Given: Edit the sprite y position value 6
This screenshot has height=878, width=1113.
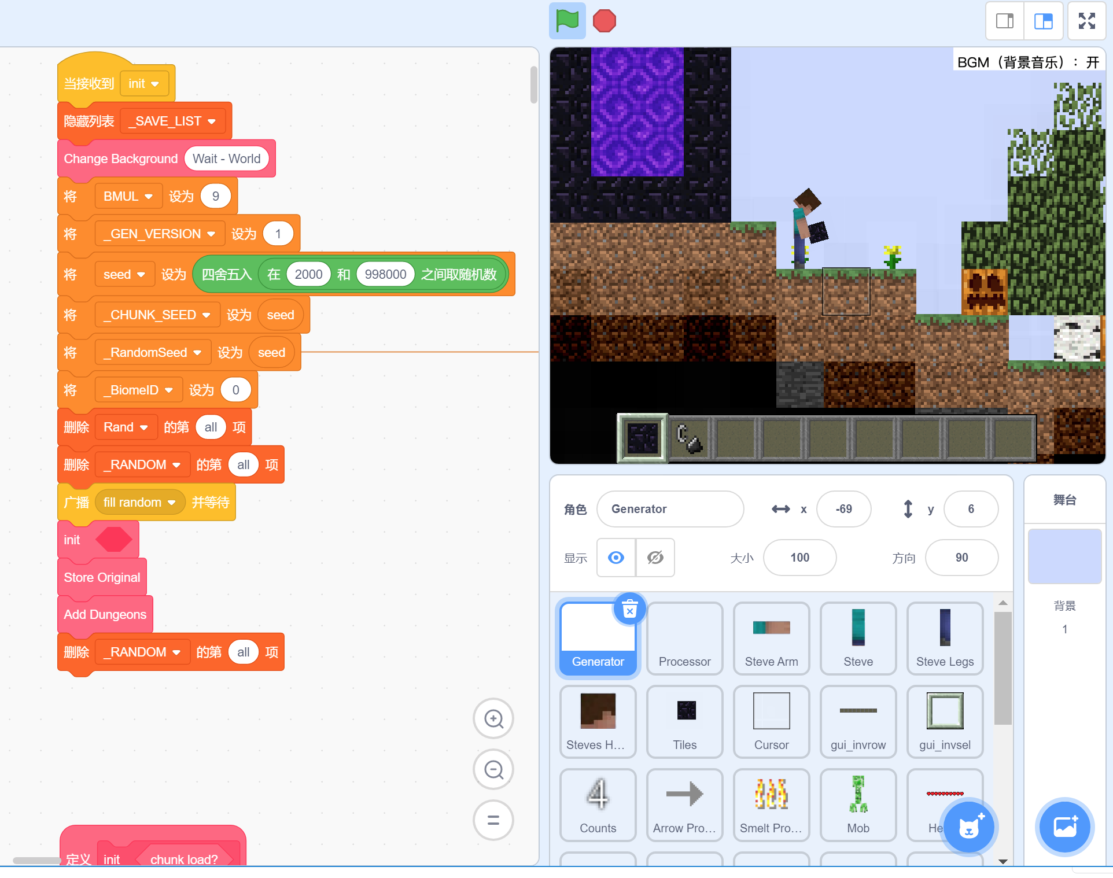Looking at the screenshot, I should click(x=971, y=509).
